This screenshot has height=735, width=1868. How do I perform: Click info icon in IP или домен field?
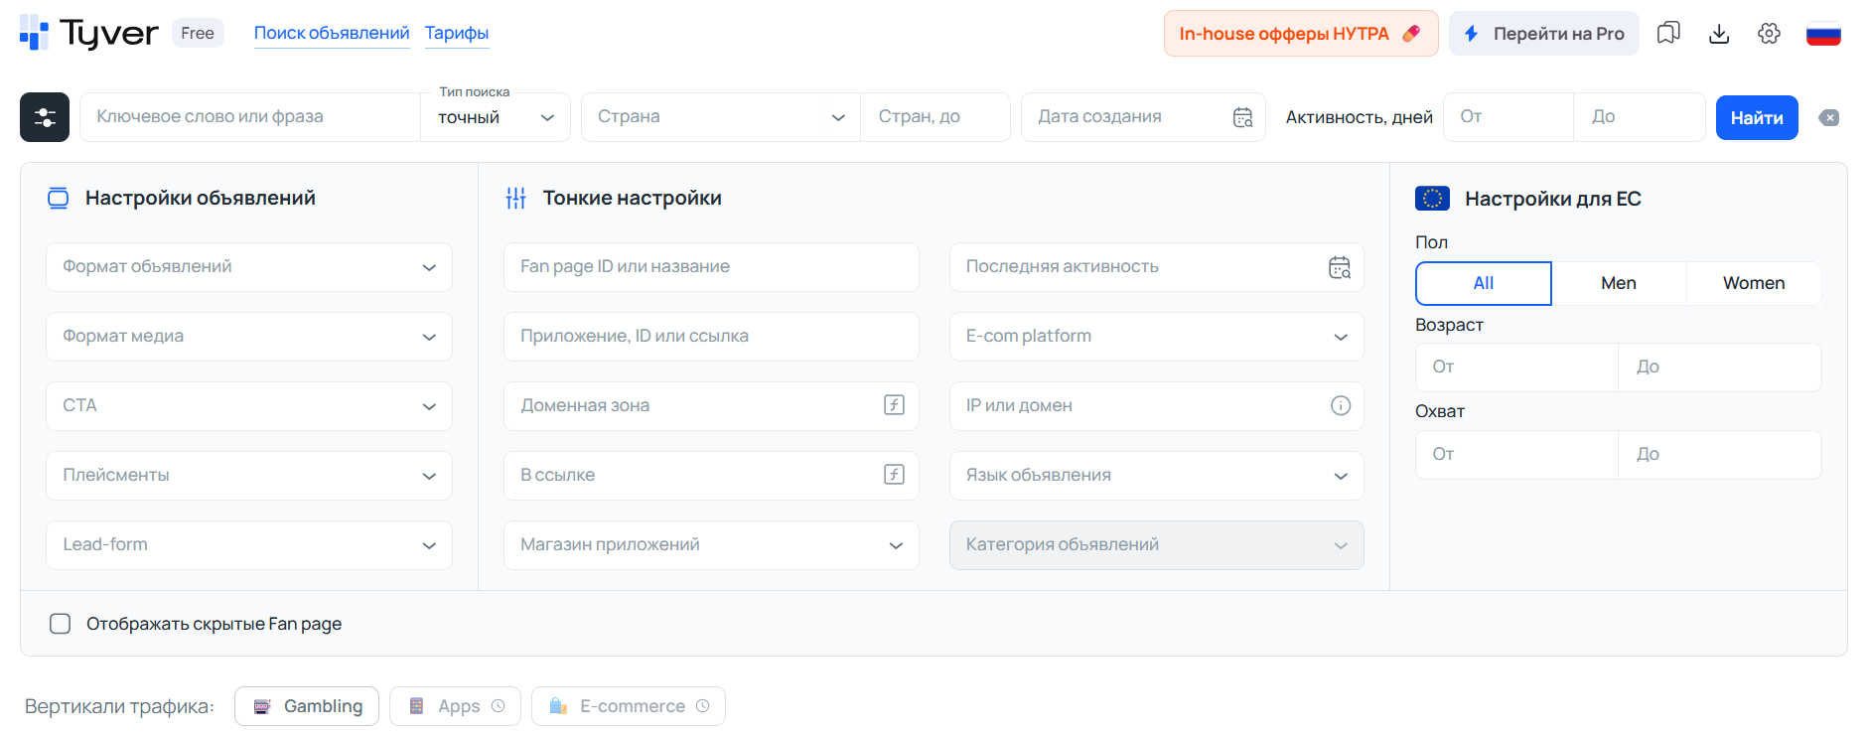pos(1341,405)
